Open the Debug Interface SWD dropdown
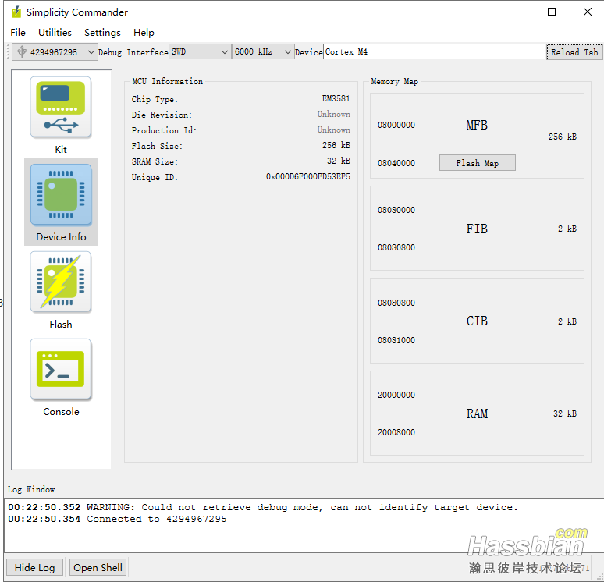Screen dimensions: 604x582 pos(200,51)
